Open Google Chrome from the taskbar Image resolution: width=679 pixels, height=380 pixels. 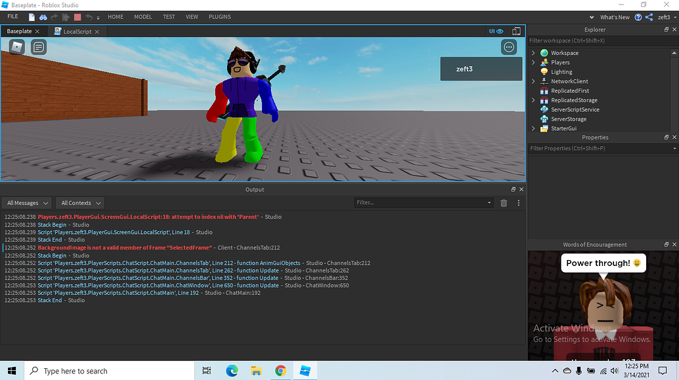pyautogui.click(x=281, y=371)
